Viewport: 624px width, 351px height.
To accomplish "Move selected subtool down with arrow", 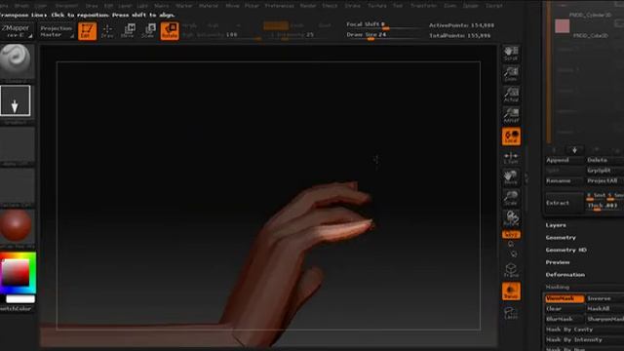I will click(574, 150).
